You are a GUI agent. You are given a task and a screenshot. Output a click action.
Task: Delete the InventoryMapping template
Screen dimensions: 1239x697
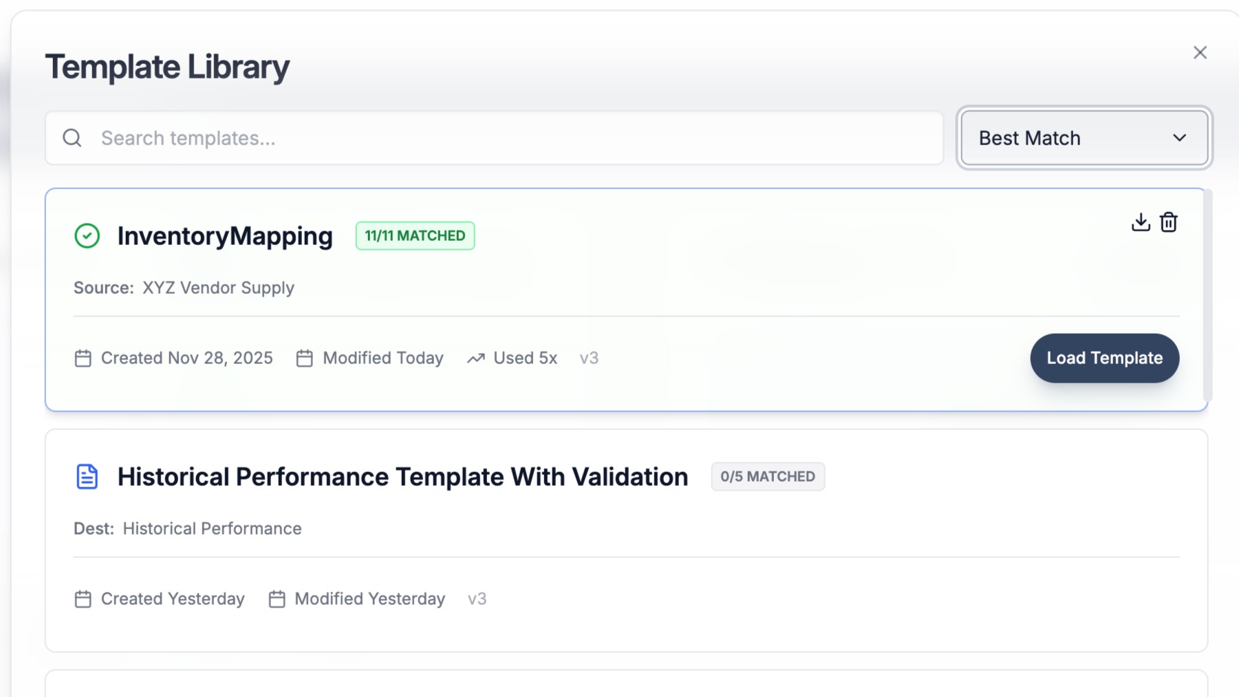pyautogui.click(x=1168, y=222)
